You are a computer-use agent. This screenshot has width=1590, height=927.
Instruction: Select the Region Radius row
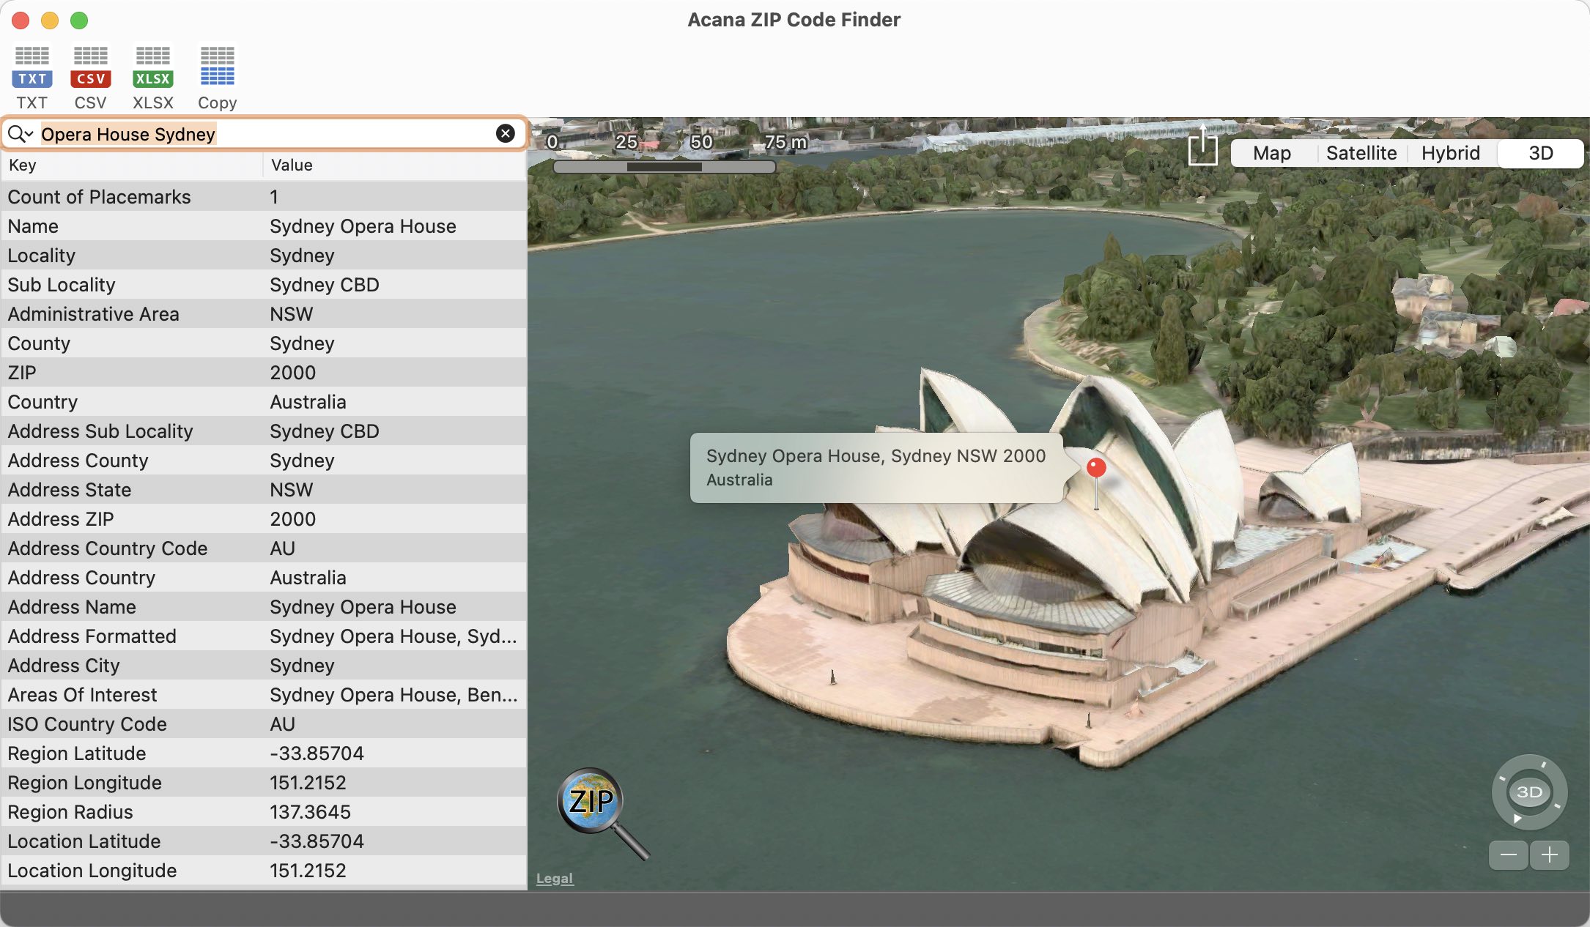[264, 812]
